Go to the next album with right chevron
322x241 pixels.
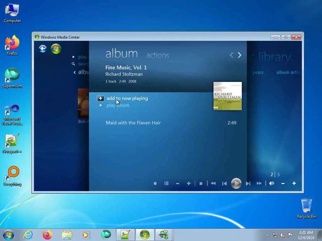click(x=239, y=55)
